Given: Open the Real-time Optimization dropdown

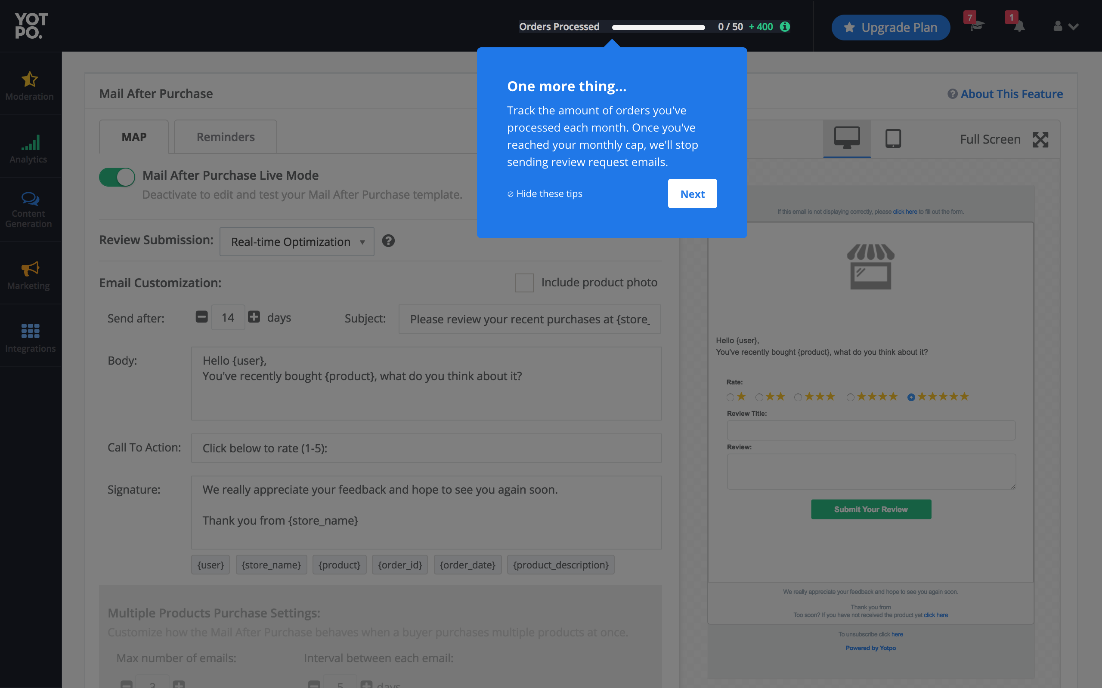Looking at the screenshot, I should (x=297, y=242).
